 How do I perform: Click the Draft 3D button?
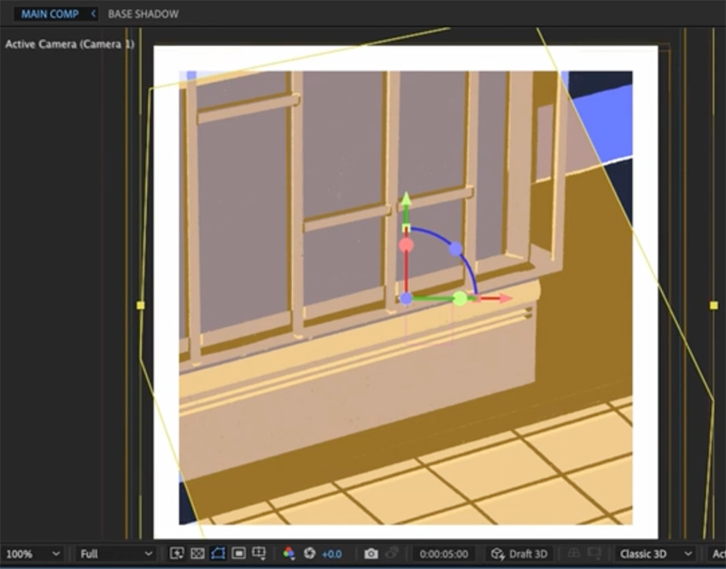coord(519,554)
